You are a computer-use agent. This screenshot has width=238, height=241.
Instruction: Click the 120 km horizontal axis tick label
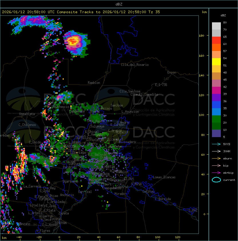178,237
